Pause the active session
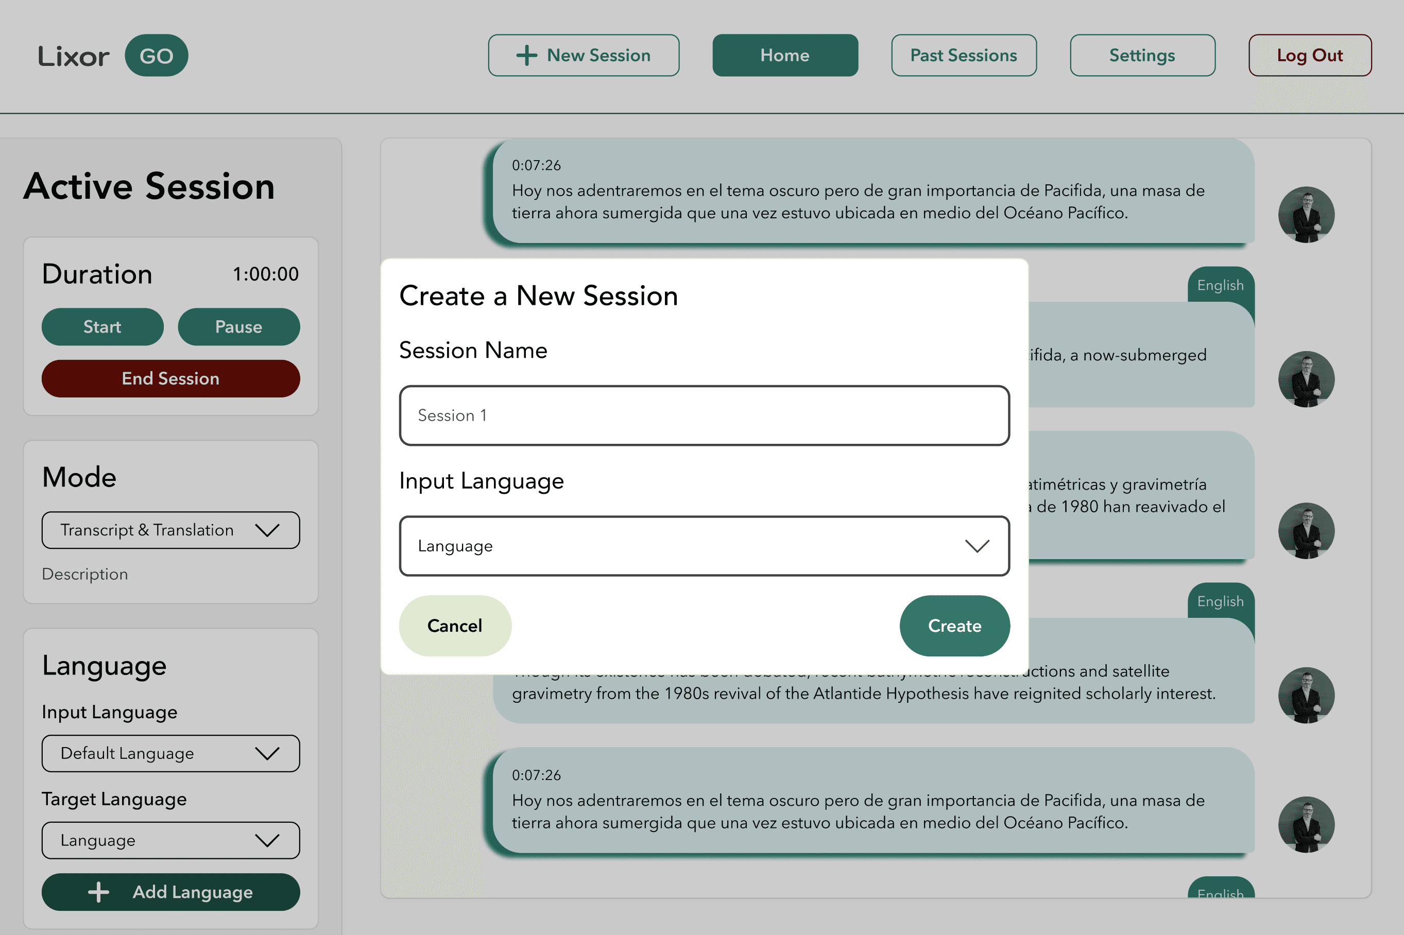 coord(238,327)
